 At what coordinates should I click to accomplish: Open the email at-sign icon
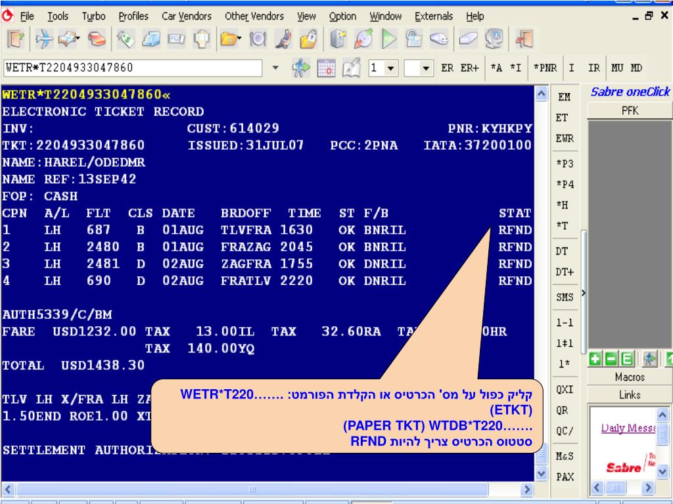(x=414, y=39)
